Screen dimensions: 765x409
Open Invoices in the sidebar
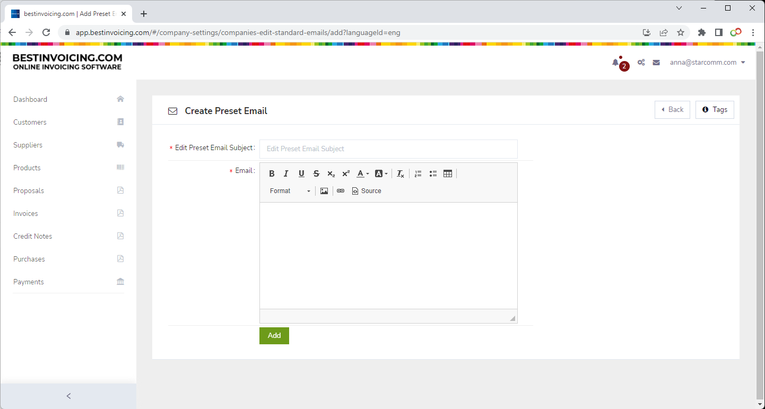click(26, 213)
